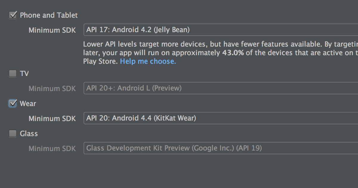Screen dimensions: 358x188
Task: Click the Minimum SDK label under Glass
Action: [x=52, y=148]
